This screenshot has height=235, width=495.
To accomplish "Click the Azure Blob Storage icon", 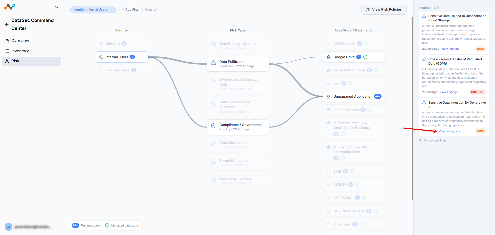I will point(328,70).
